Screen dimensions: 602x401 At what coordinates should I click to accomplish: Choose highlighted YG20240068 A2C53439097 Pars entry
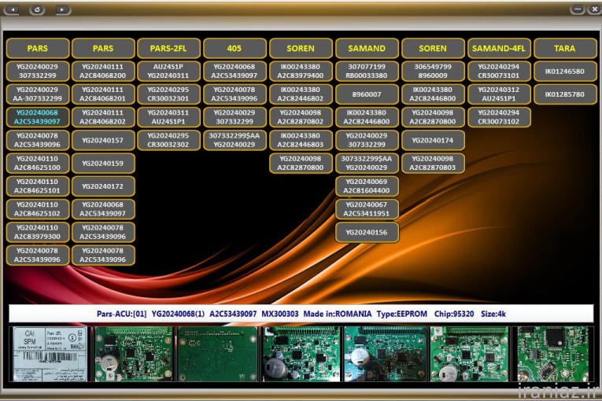pos(38,117)
